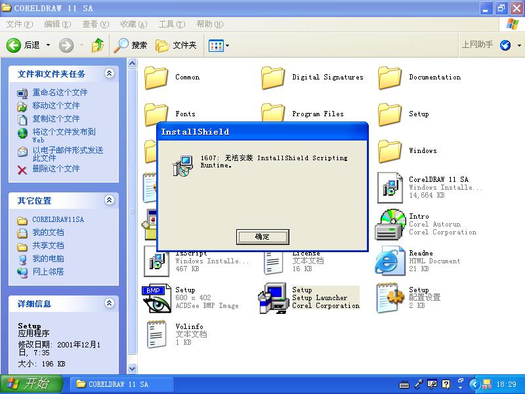Select the Setup Launcher application icon

point(274,298)
